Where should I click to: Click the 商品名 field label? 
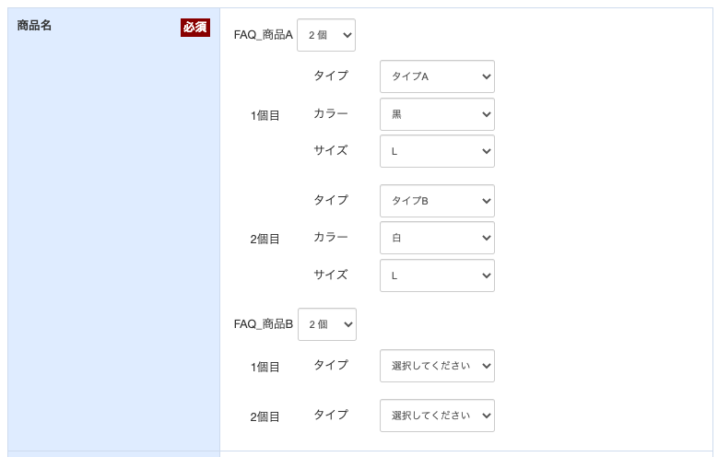[x=34, y=25]
